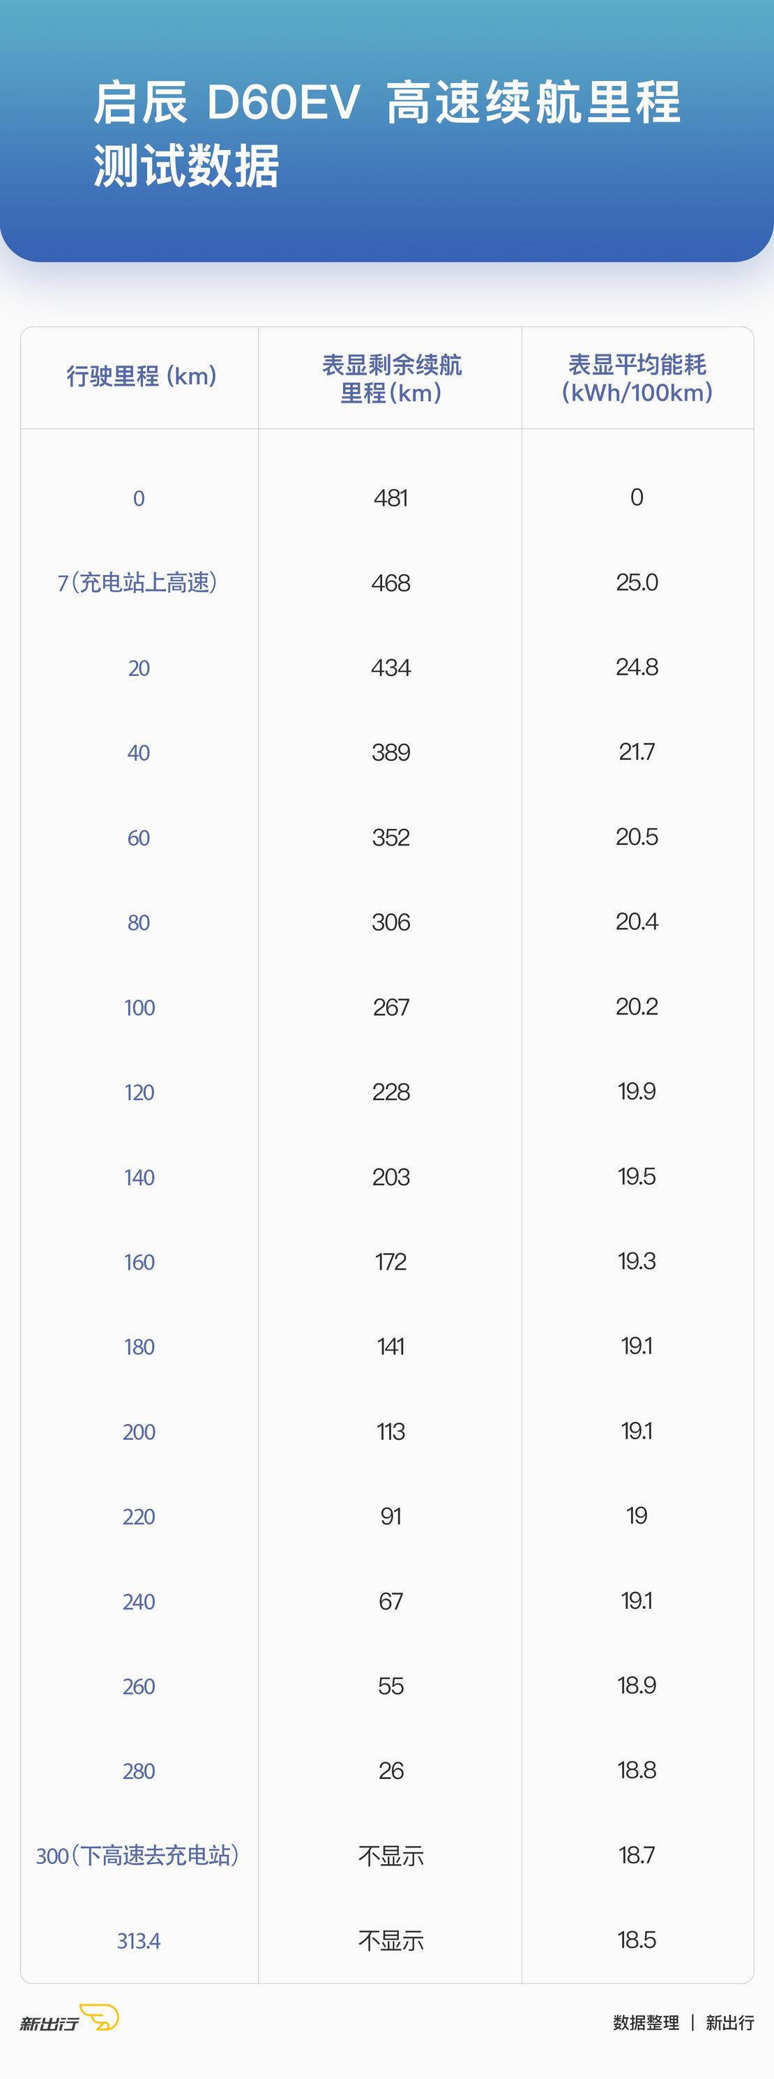The width and height of the screenshot is (774, 2079).
Task: Click the 新出行 text at bottom right
Action: coord(729,2022)
